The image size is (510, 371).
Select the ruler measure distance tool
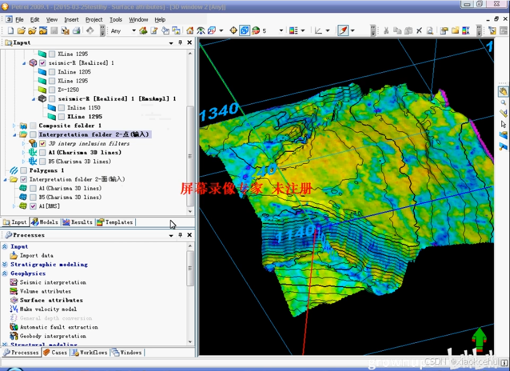pos(503,113)
